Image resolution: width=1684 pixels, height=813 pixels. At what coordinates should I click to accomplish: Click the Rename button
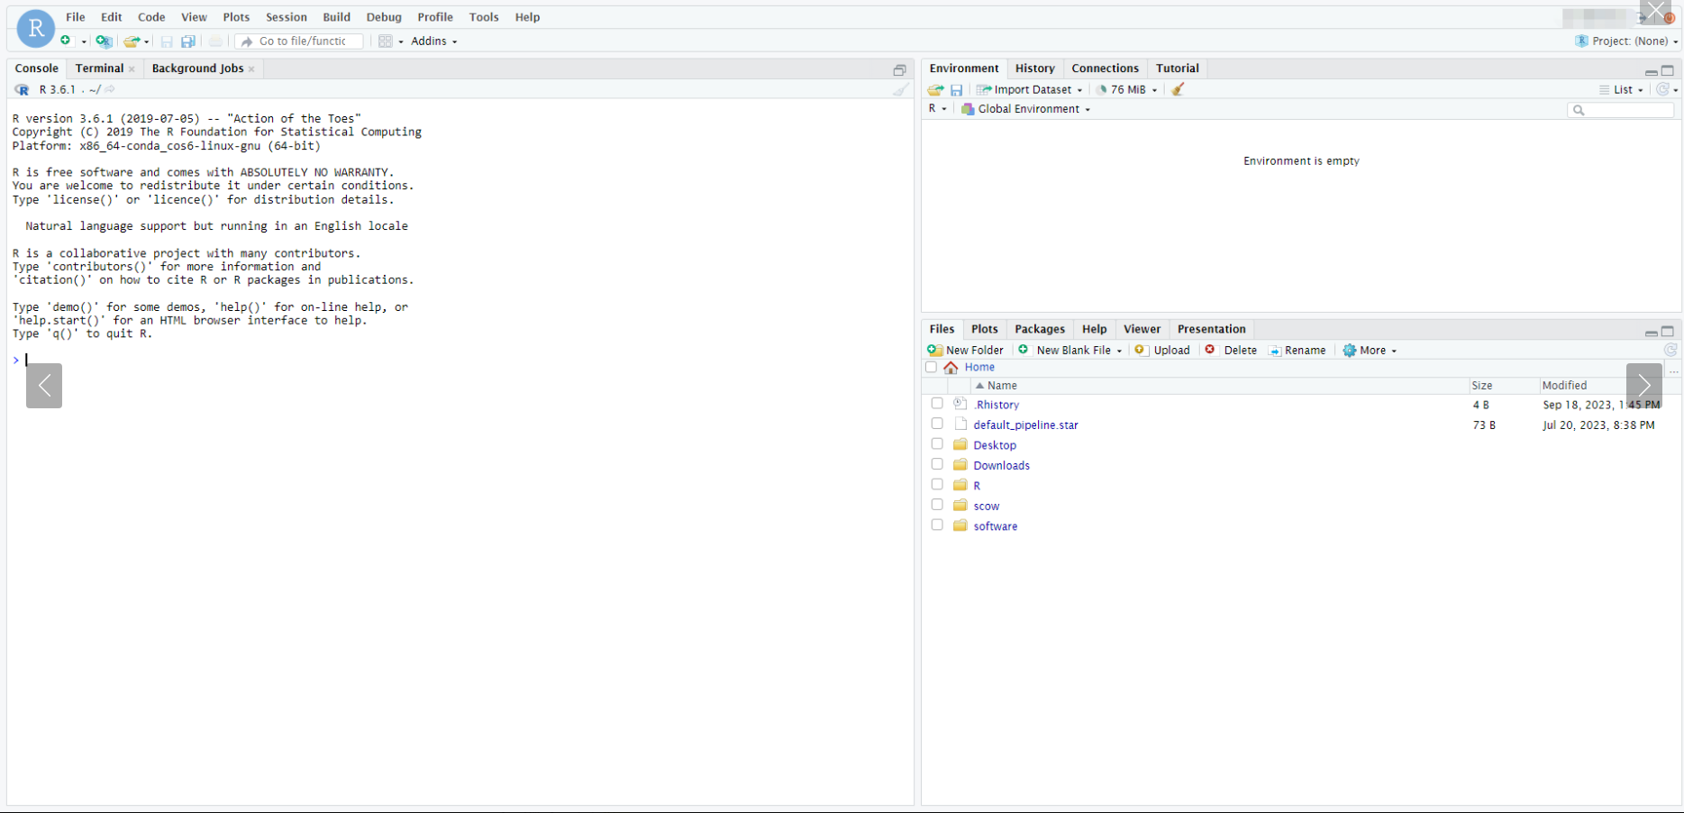click(x=1297, y=351)
